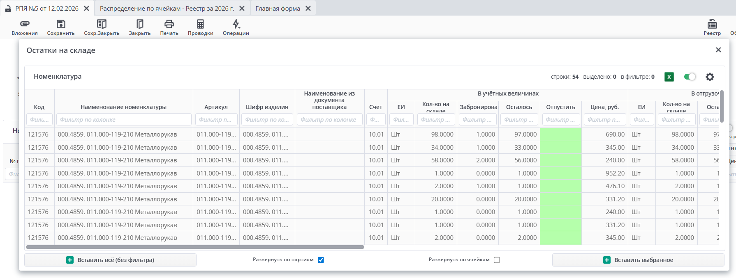736x278 pixels.
Task: Click Сохр.Закрыть toolbar icon
Action: (x=102, y=25)
